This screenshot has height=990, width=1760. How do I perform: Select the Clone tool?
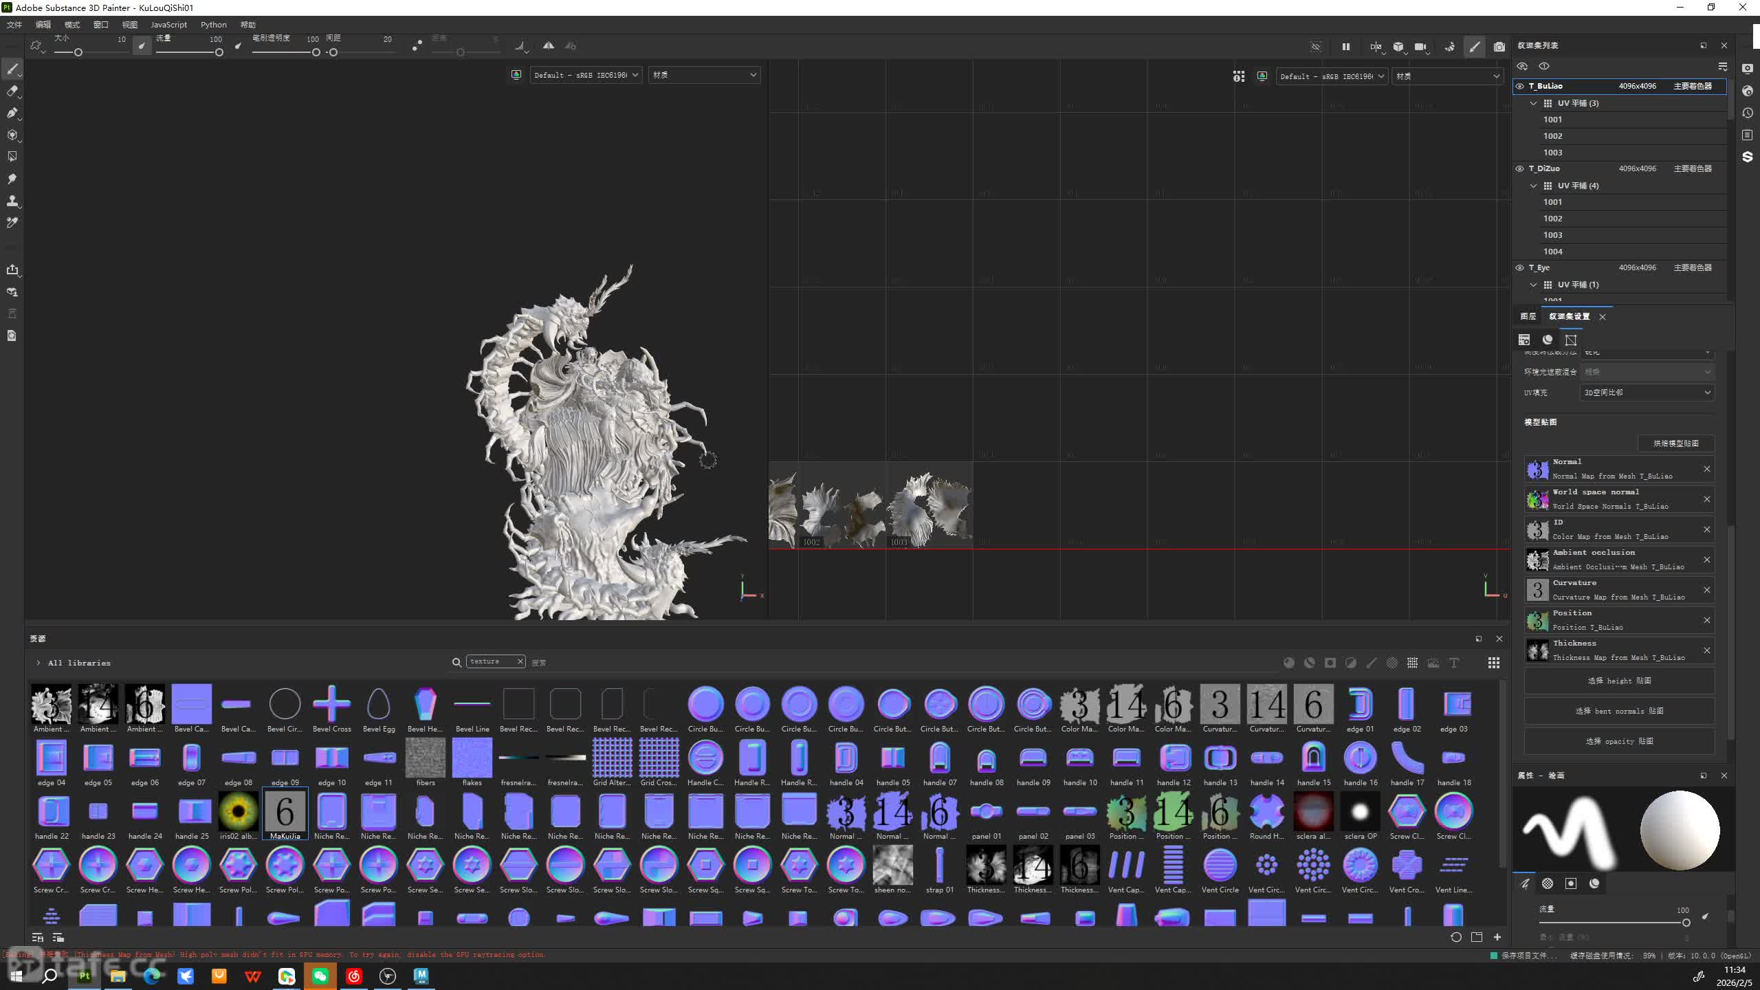pos(12,201)
